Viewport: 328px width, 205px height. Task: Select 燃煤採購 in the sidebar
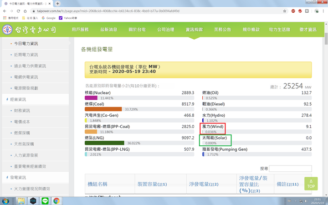[x=22, y=133]
